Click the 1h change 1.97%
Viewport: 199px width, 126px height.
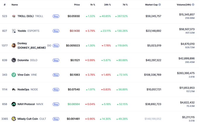[90, 89]
